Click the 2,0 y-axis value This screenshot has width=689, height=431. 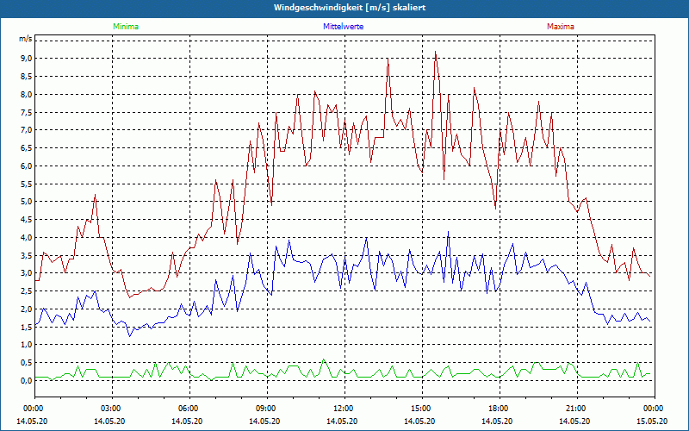coord(27,309)
